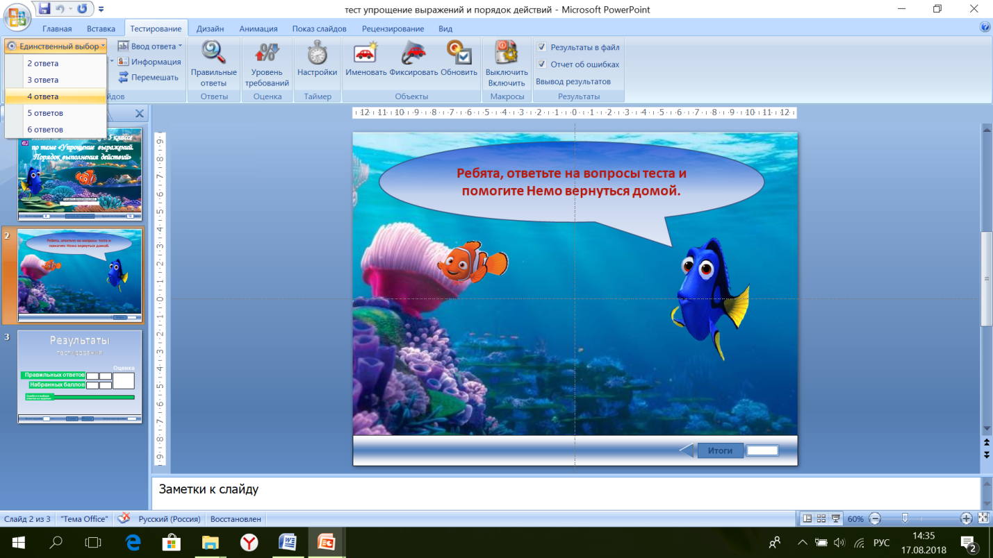Click Выключить Включить macros button
993x558 pixels.
tap(507, 63)
